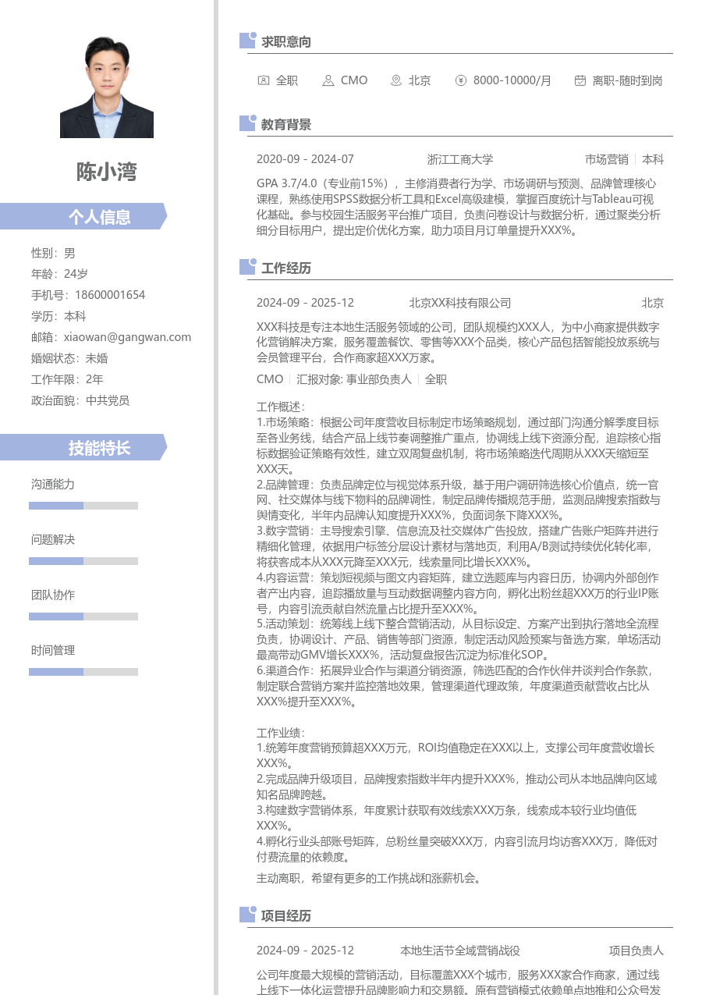
Task: Click the company name 北京XX科技有限公司
Action: 460,303
